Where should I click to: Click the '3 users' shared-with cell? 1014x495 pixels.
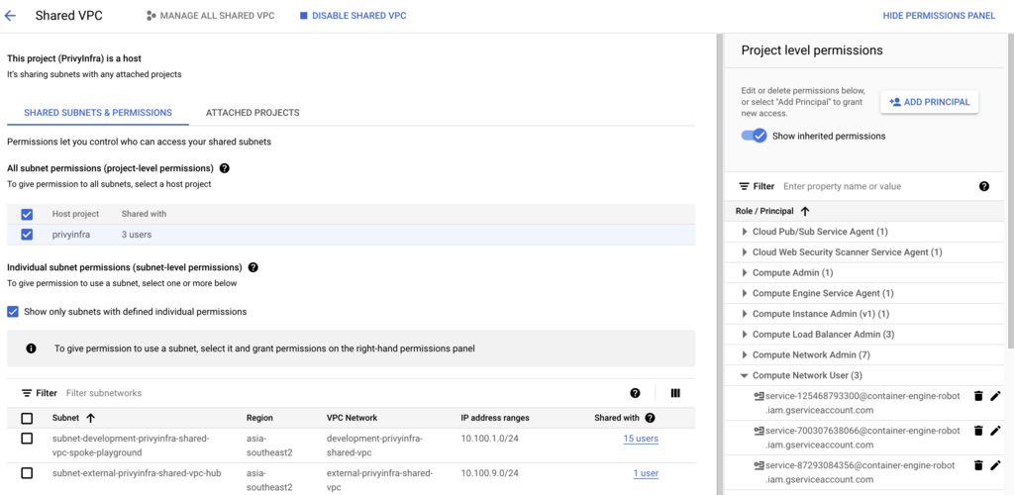pos(137,235)
